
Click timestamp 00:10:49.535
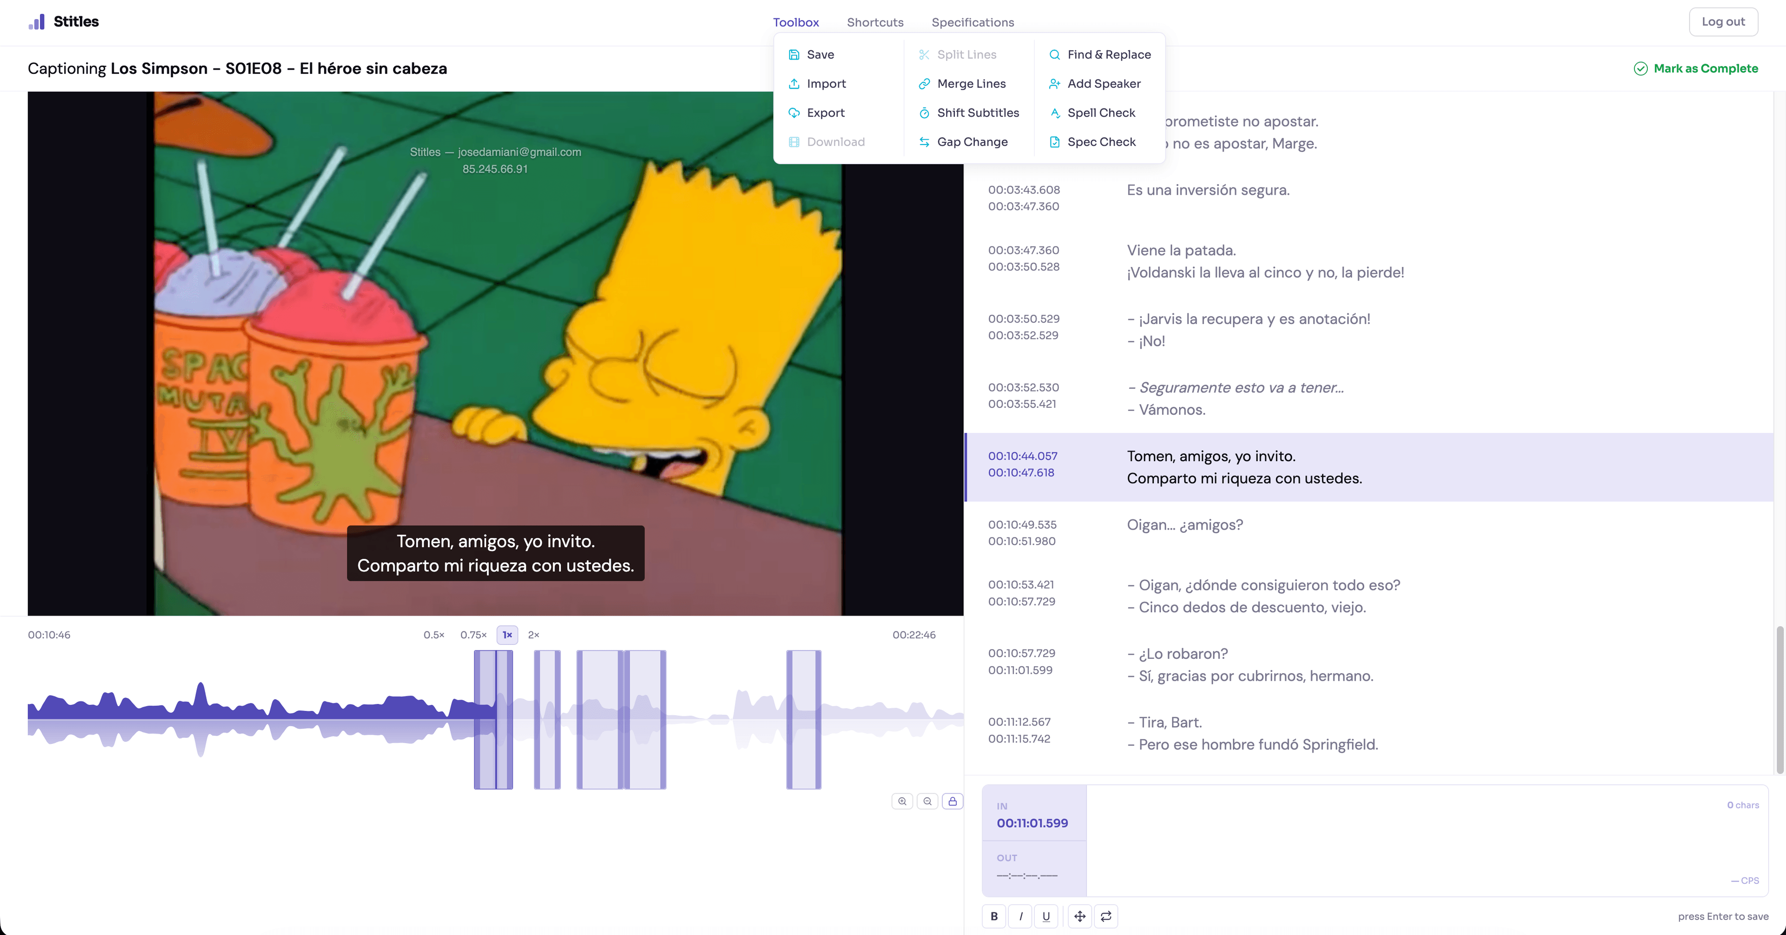click(x=1023, y=524)
